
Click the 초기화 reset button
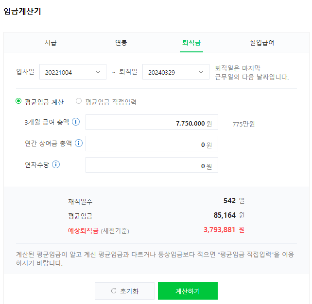click(124, 291)
